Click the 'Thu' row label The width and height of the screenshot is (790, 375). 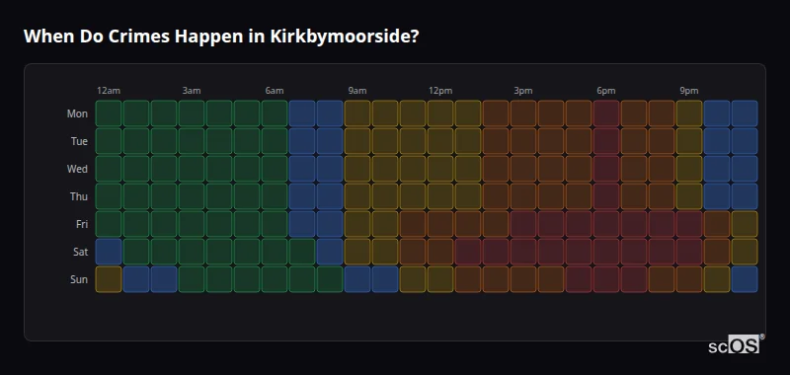(x=79, y=196)
